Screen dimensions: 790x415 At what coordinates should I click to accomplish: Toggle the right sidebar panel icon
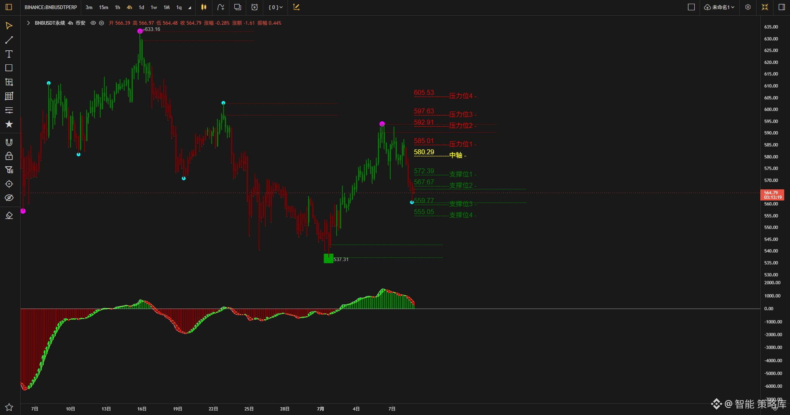pyautogui.click(x=781, y=7)
